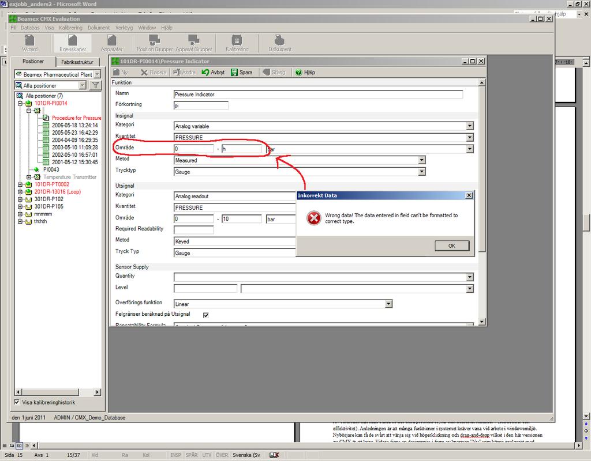Open Apparat Grupper toolbar icon
591x461 pixels.
click(194, 43)
